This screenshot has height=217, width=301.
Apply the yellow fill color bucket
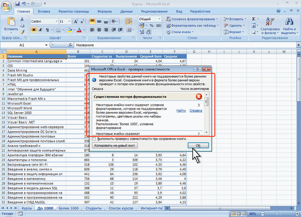click(69, 30)
